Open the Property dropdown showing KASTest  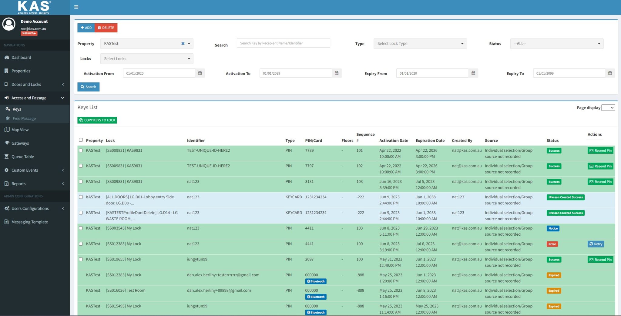(x=147, y=43)
